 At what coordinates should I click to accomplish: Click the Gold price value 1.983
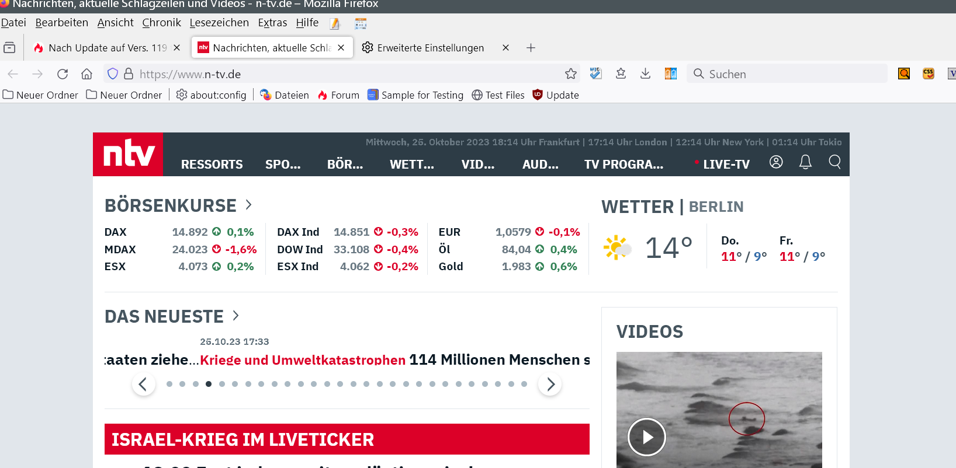[517, 267]
